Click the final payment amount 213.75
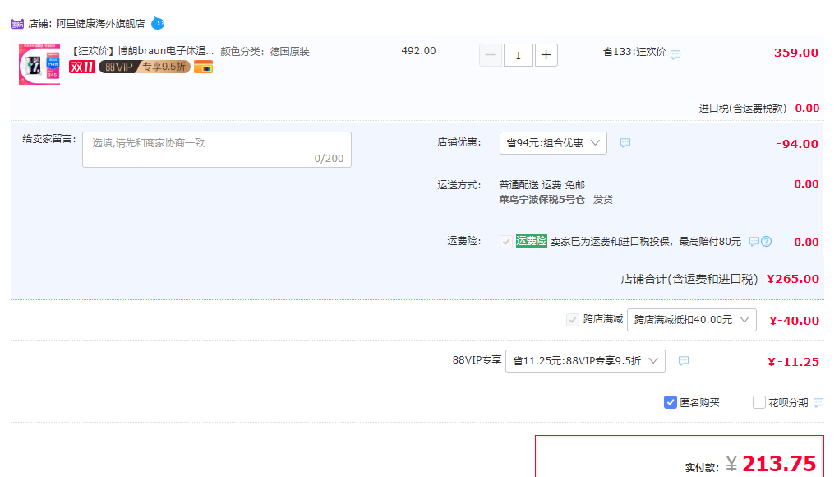 click(779, 464)
